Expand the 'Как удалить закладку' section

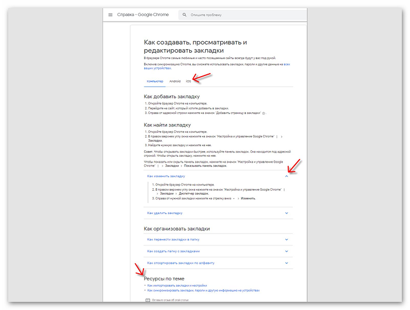(218, 213)
